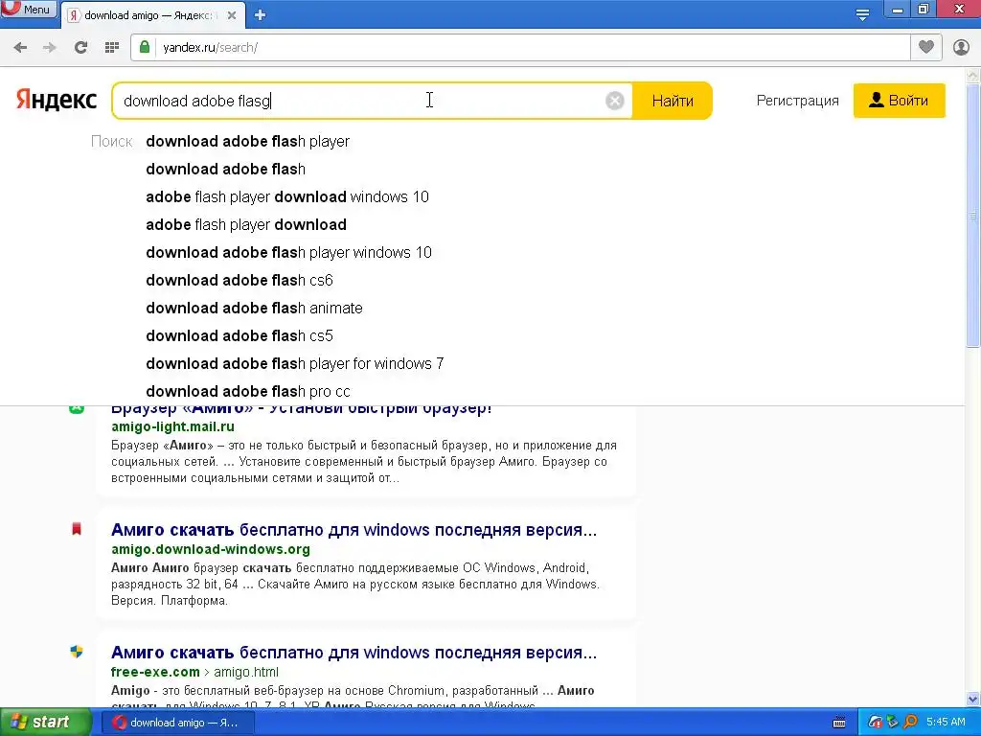Screen dimensions: 981x736
Task: Click the Найти search button
Action: tap(673, 101)
